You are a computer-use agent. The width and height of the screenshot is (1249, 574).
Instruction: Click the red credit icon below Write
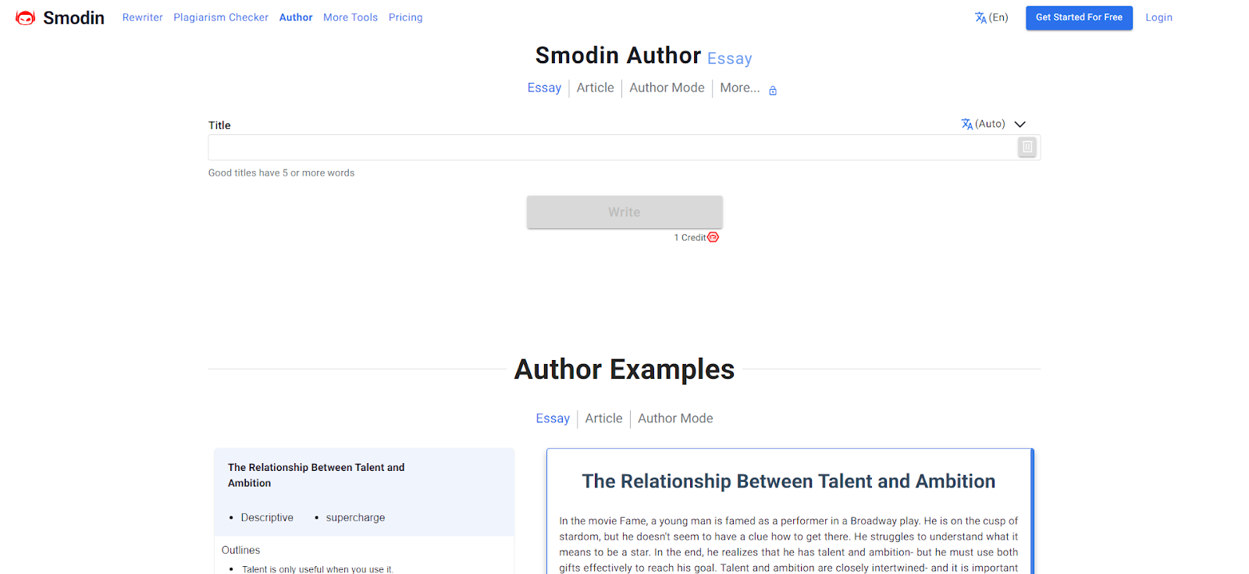pyautogui.click(x=713, y=237)
